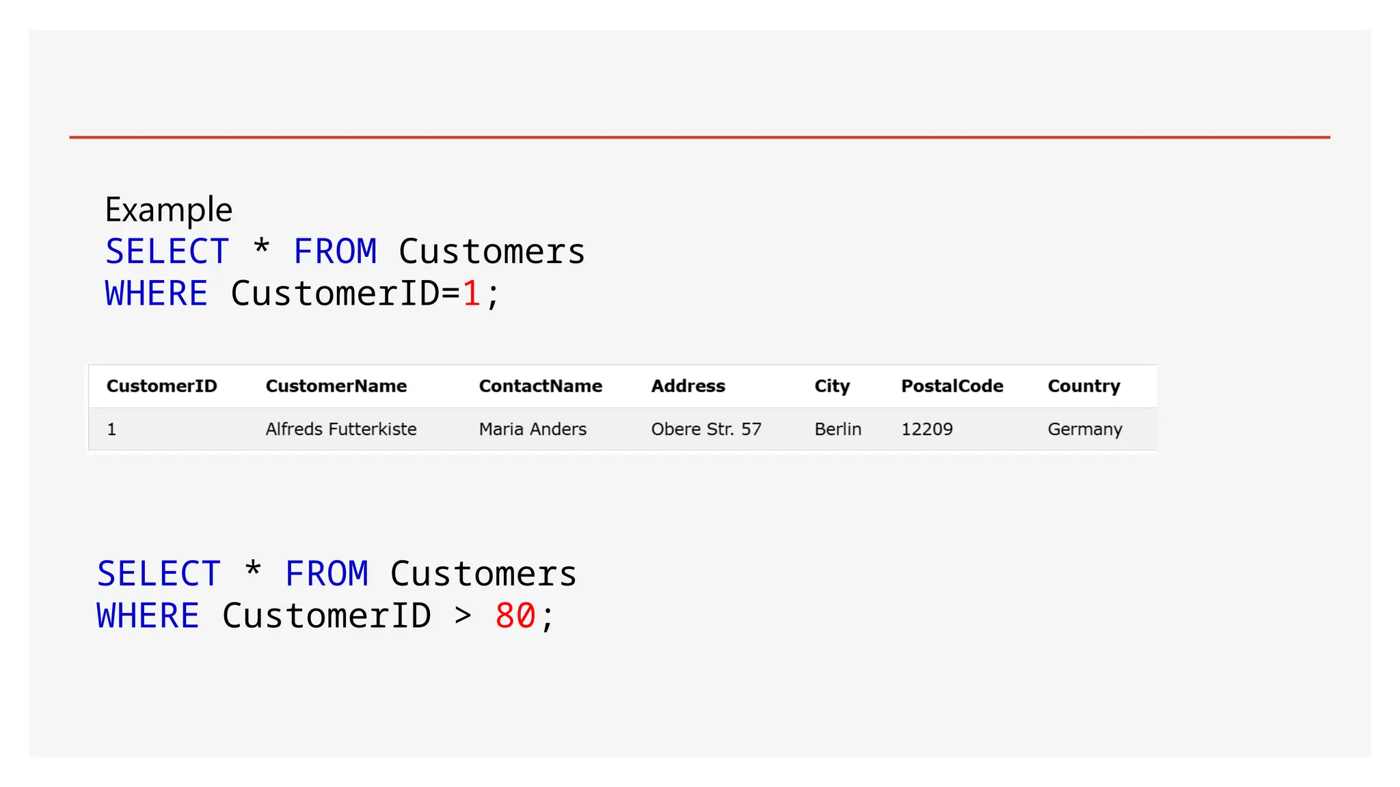Click the PostalCode column header
1400x787 pixels.
952,386
